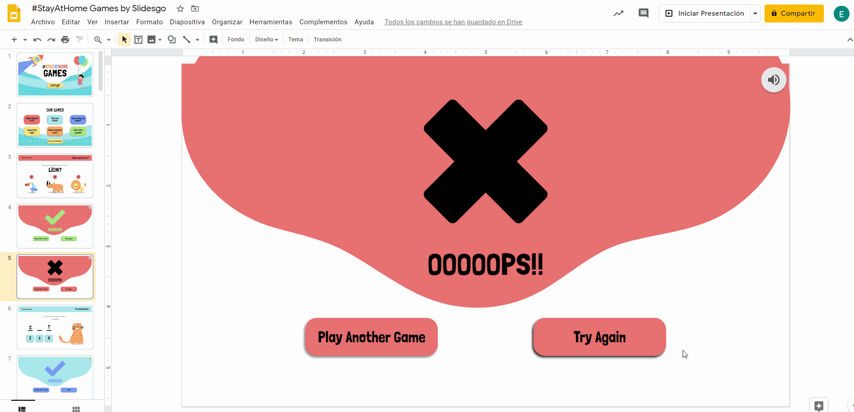Select the paint format tool
This screenshot has height=412, width=854.
click(80, 40)
